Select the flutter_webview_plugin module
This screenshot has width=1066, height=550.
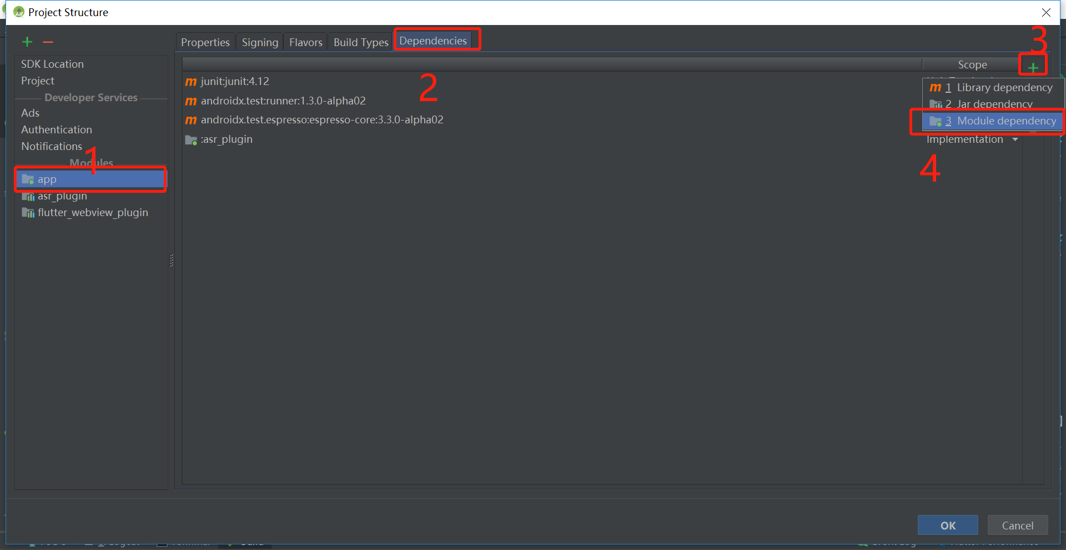92,213
